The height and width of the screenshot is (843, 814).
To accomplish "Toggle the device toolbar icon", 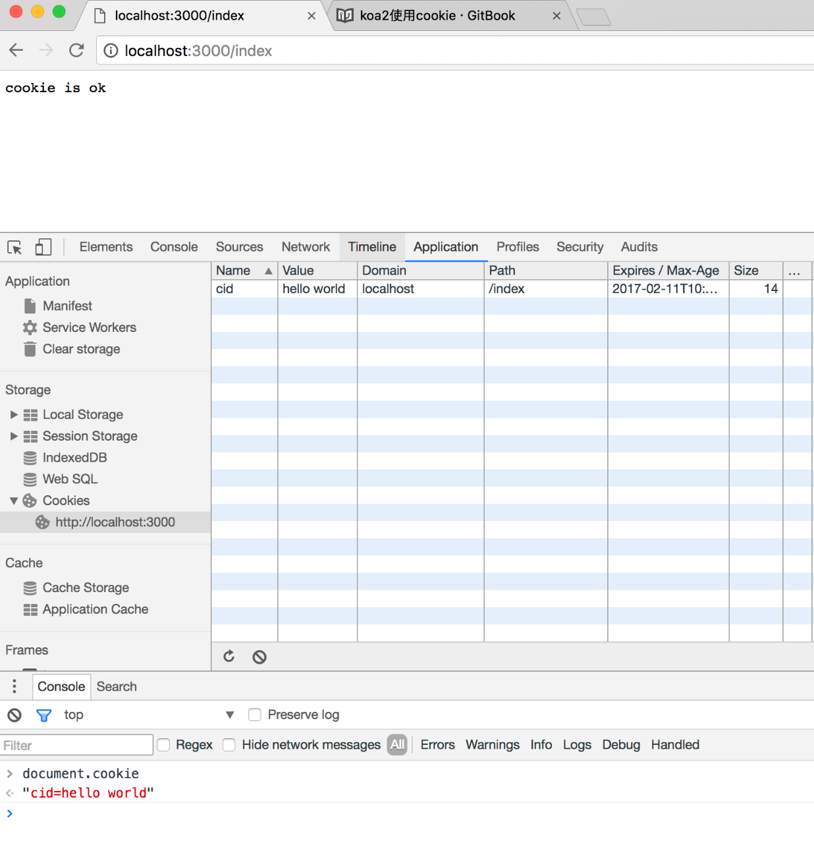I will coord(43,247).
